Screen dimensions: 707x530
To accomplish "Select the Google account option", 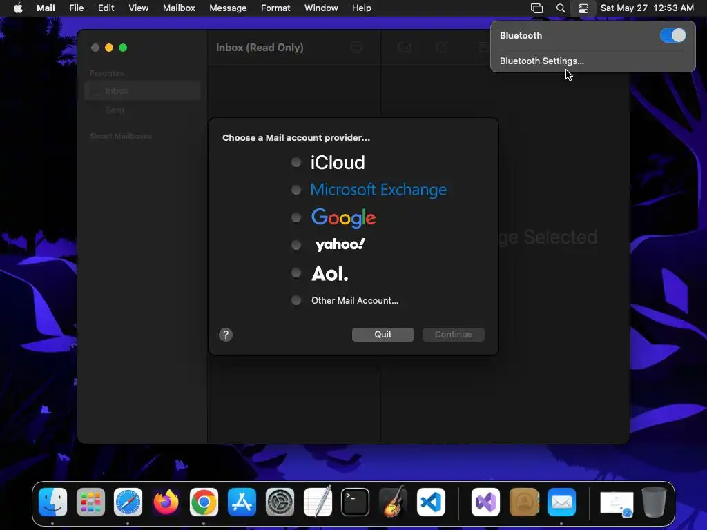I will [296, 217].
